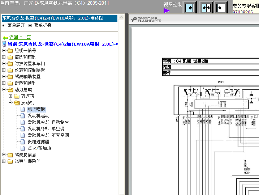Image resolution: width=259 pixels, height=195 pixels.
Task: Select the 驾驶员信息 tree item
Action: (x=25, y=154)
